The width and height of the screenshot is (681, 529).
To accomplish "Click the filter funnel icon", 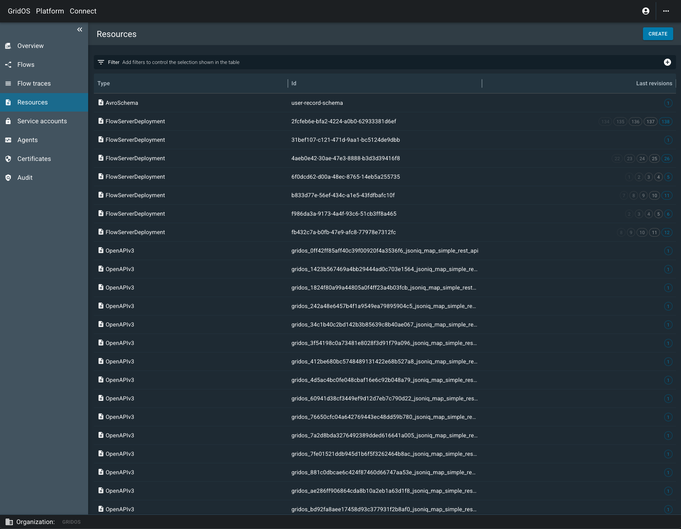I will [x=101, y=62].
